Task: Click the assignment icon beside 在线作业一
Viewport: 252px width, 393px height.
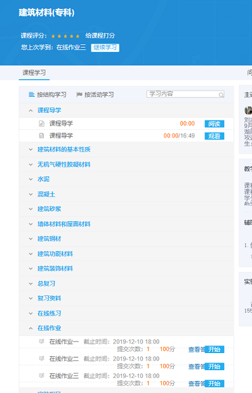Action: (42, 342)
